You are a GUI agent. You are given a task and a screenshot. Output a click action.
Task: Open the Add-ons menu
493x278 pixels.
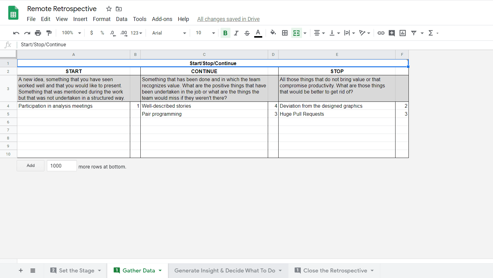[162, 19]
